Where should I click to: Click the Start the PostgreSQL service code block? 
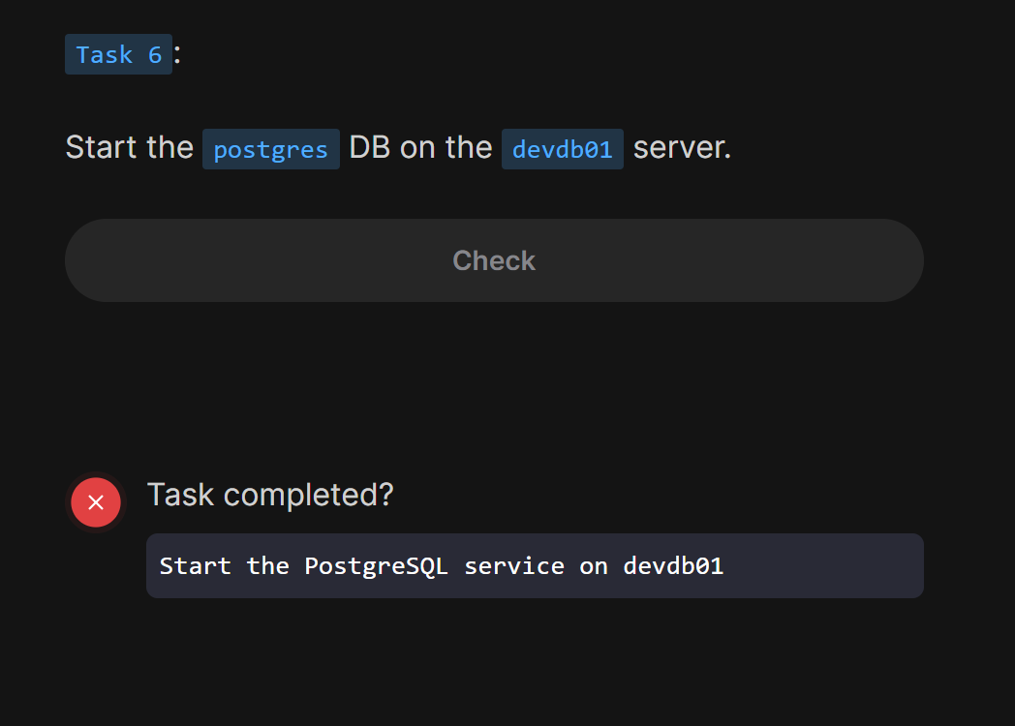tap(535, 565)
